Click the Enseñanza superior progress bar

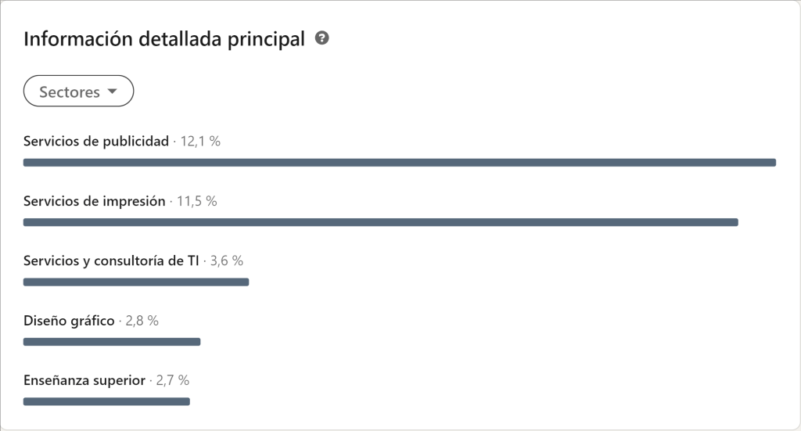tap(106, 401)
